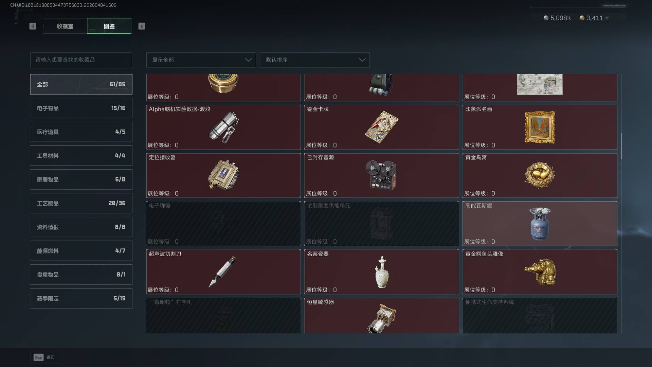This screenshot has height=367, width=652.
Task: Click the collectible search input field
Action: 81,60
